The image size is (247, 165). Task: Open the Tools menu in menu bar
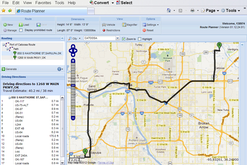(x=60, y=3)
